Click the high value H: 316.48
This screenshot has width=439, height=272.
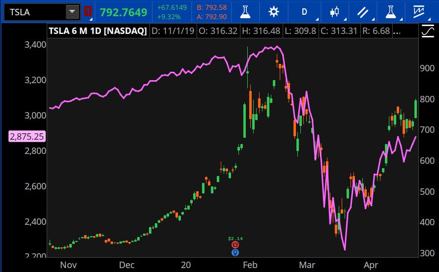tap(261, 31)
